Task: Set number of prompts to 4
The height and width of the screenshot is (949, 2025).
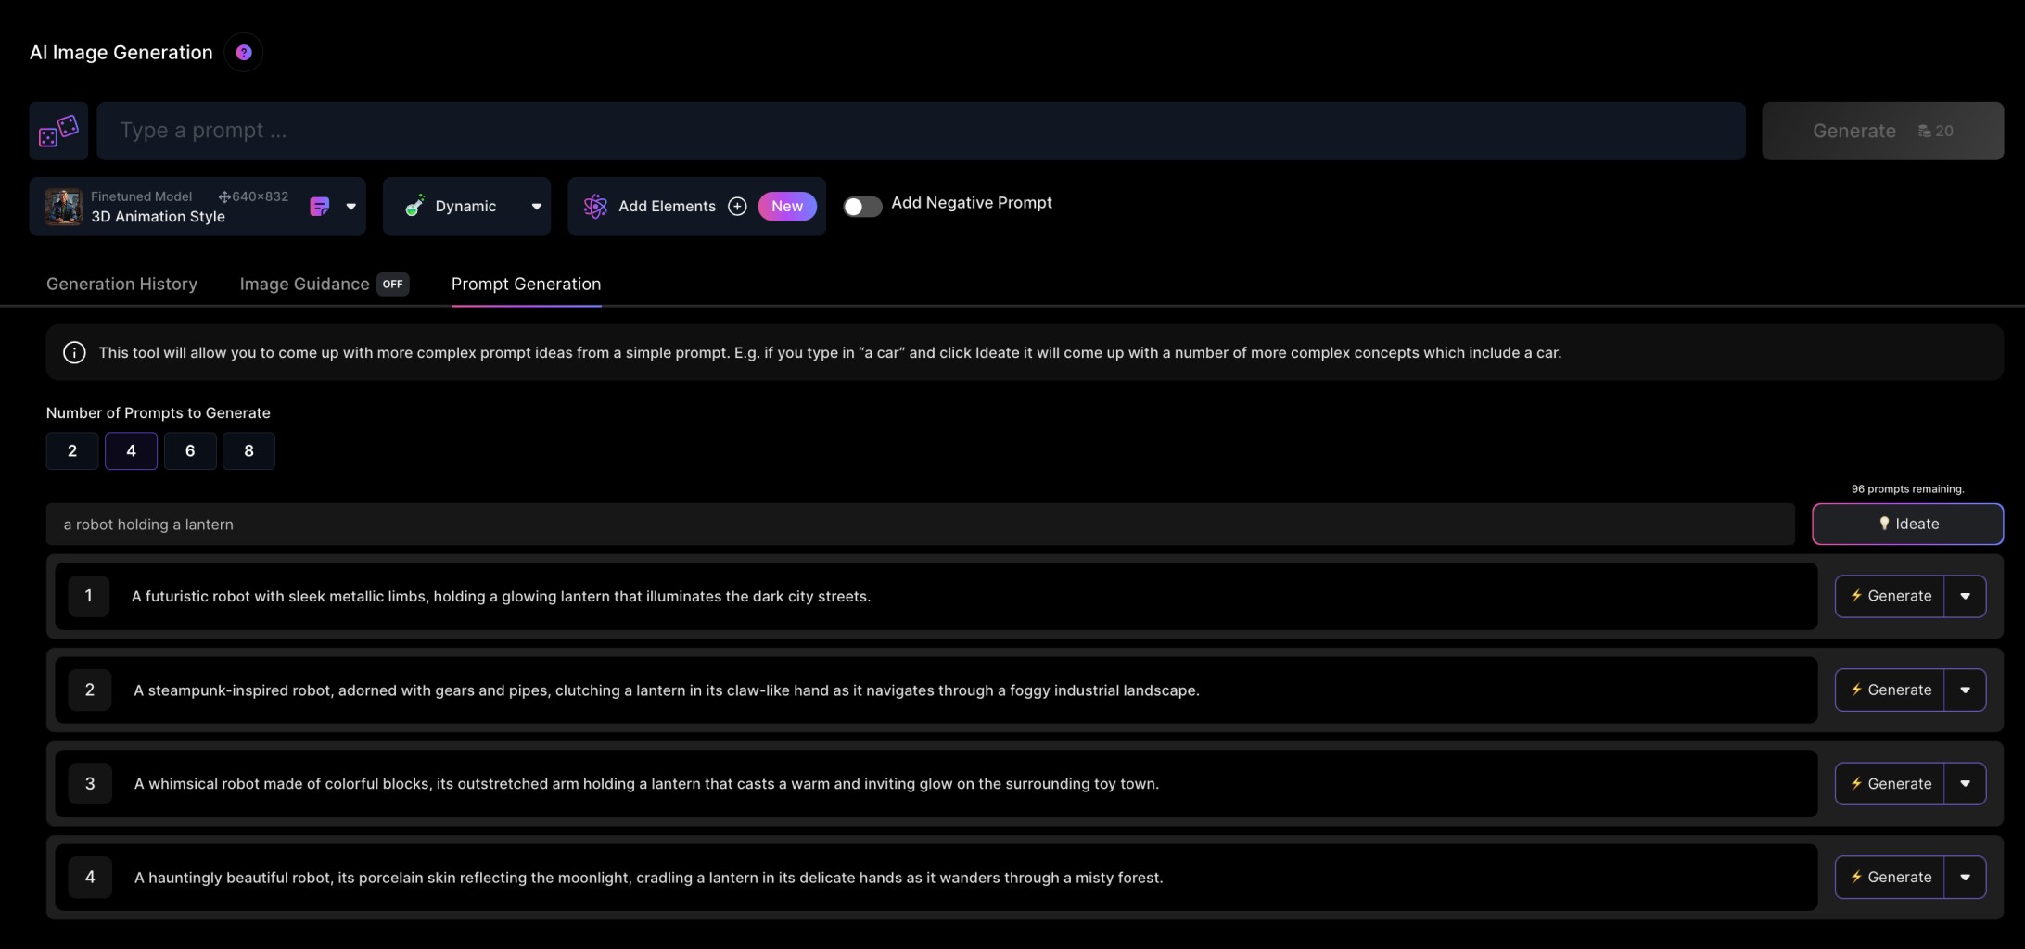Action: click(x=131, y=451)
